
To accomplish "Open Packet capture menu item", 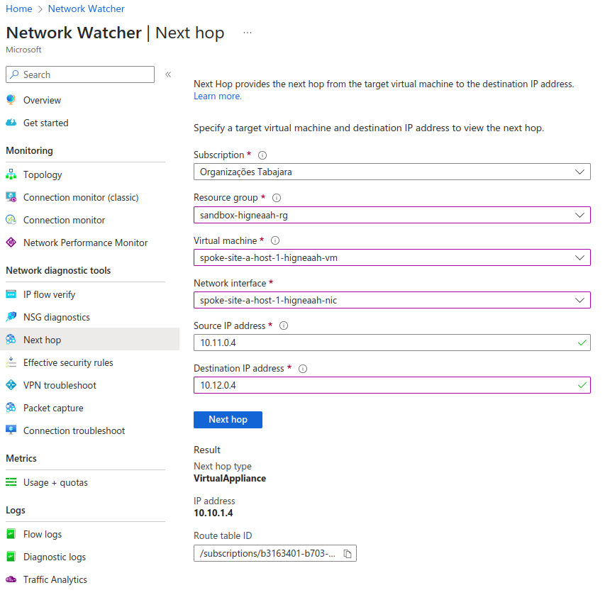I will coord(53,408).
